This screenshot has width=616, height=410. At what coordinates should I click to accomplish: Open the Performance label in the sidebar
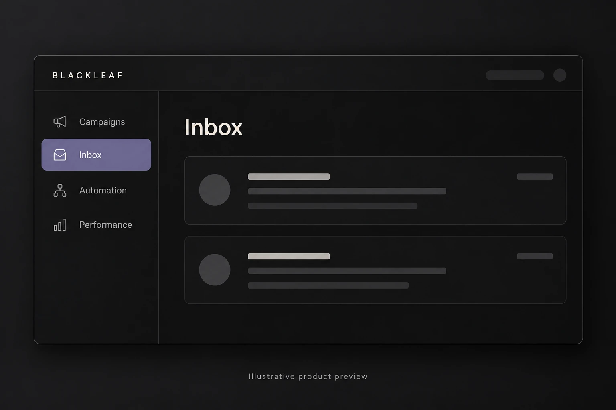pyautogui.click(x=105, y=225)
